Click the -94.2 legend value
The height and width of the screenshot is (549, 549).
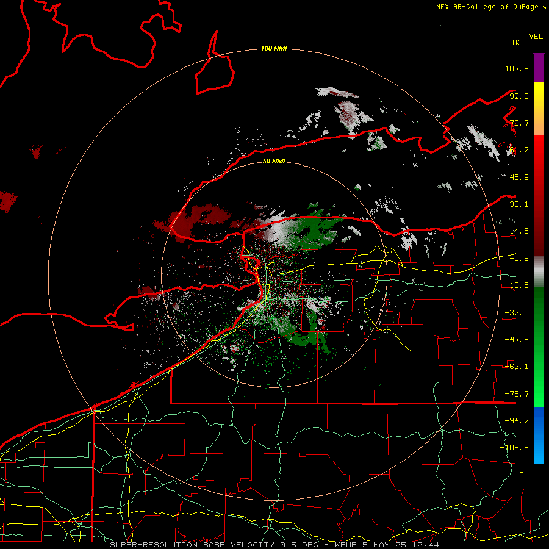point(517,420)
